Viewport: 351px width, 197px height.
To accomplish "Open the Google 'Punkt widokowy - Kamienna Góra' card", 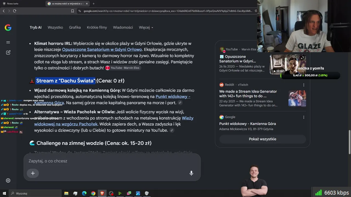I will coord(248,124).
